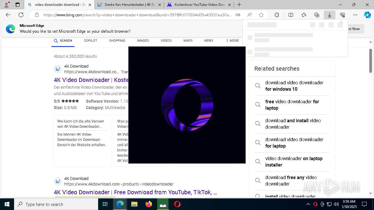The height and width of the screenshot is (210, 374).
Task: Search download video downloader for windows 10
Action: point(292,86)
